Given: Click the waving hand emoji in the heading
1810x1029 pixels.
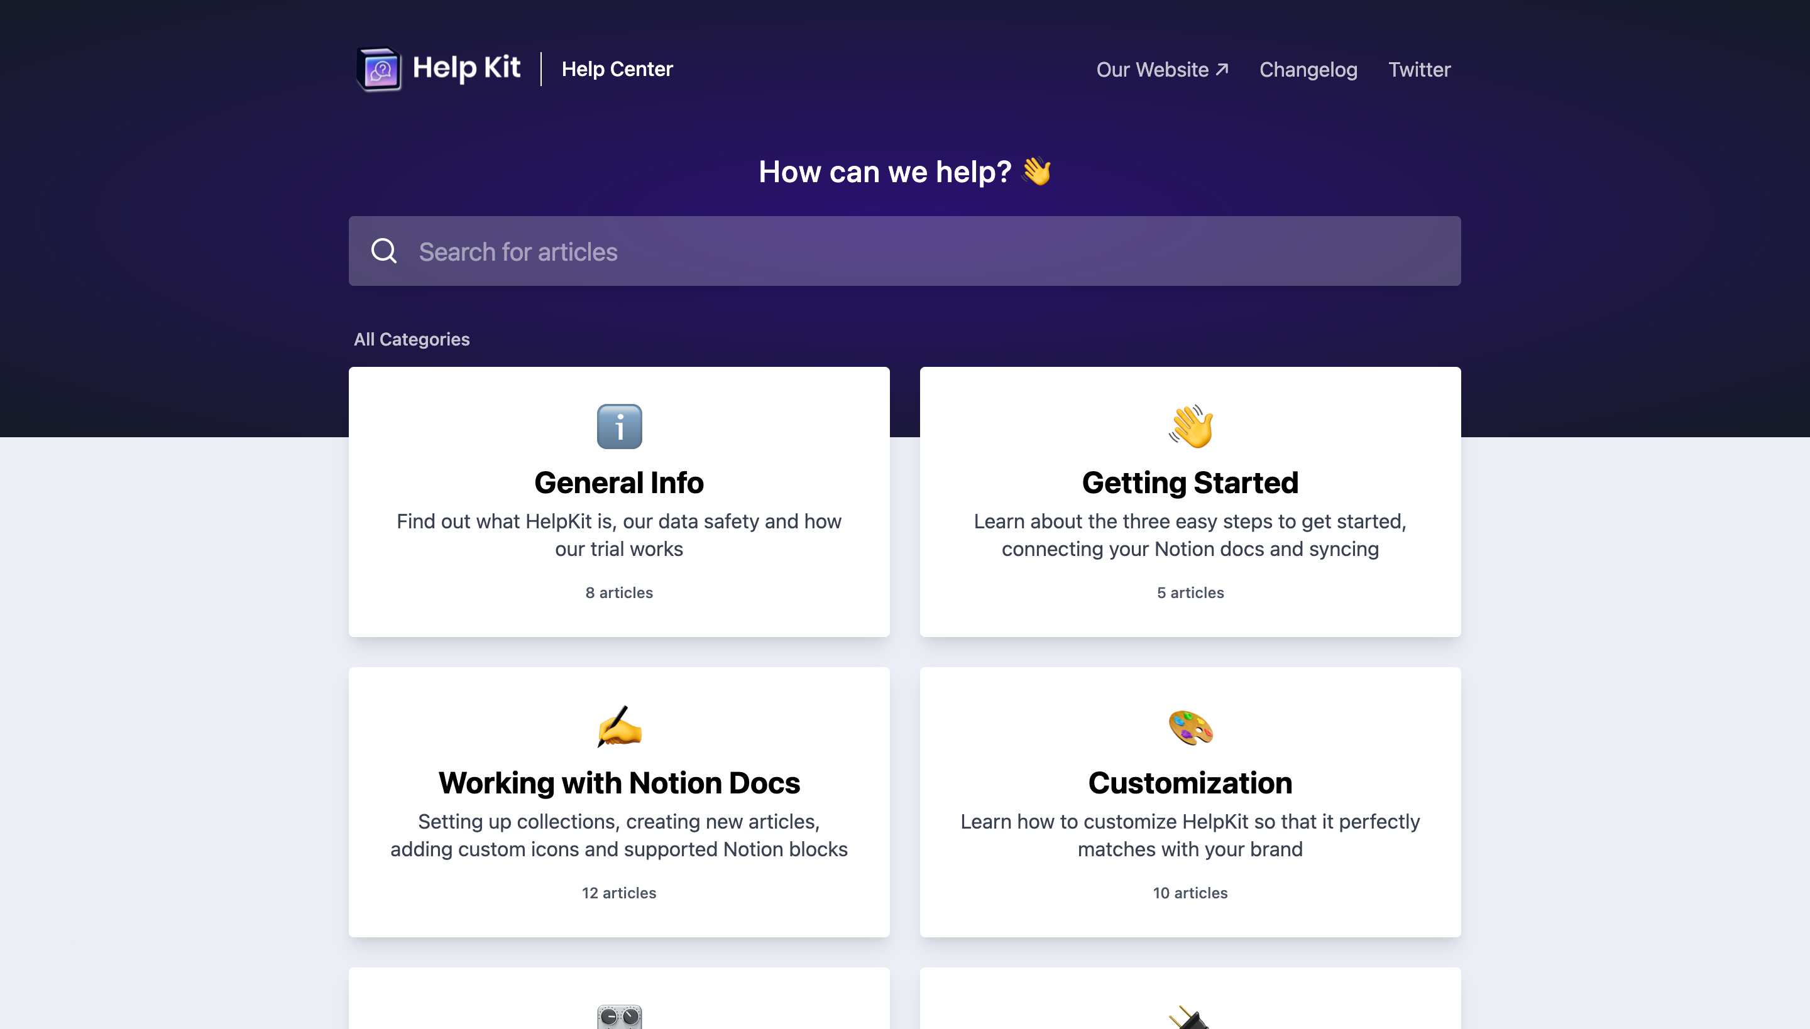Looking at the screenshot, I should [x=1036, y=171].
